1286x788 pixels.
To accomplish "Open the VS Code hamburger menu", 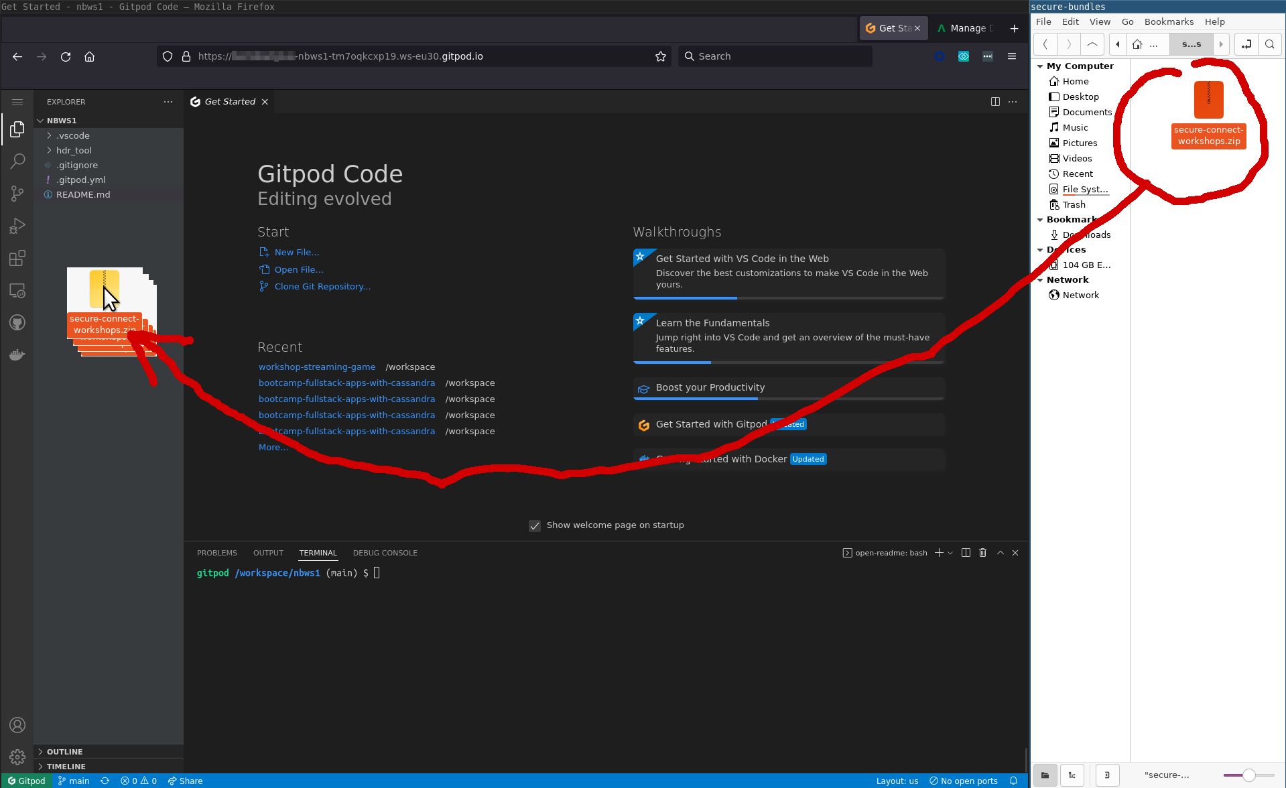I will [x=17, y=102].
